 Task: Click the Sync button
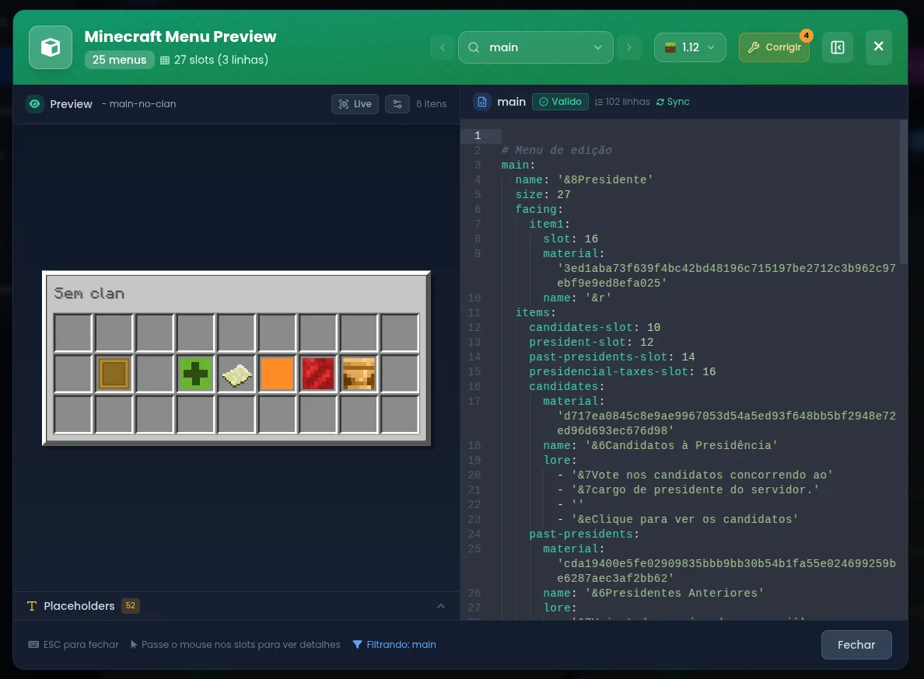click(x=673, y=102)
